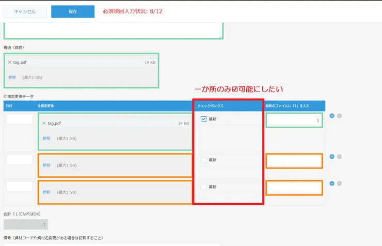
Task: Click the キャンセル button
Action: click(x=25, y=11)
